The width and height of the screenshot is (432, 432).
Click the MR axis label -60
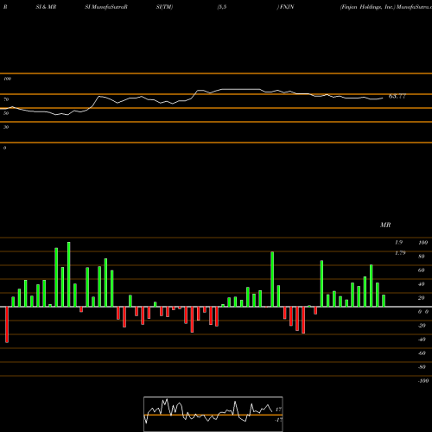coord(422,353)
